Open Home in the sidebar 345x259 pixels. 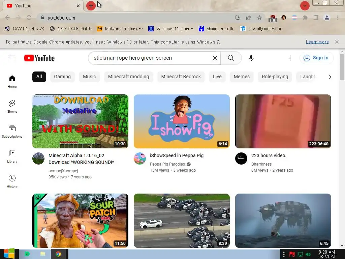[12, 81]
